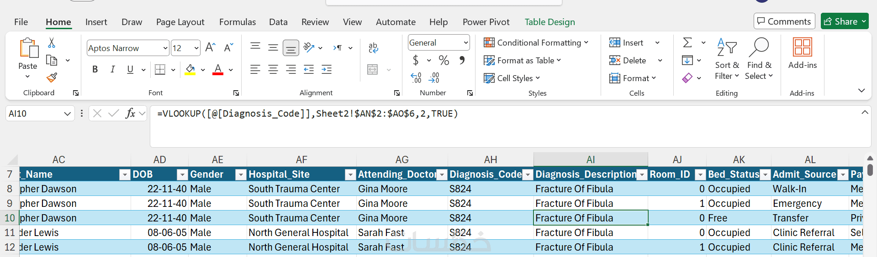Click the Increase Font Size icon
Image resolution: width=877 pixels, height=257 pixels.
pos(210,47)
